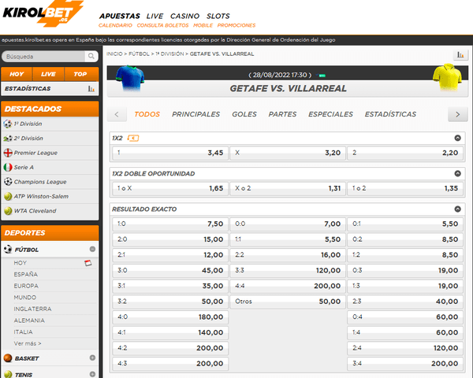Image resolution: width=473 pixels, height=378 pixels.
Task: Click the HOY orange button
Action: [x=17, y=74]
